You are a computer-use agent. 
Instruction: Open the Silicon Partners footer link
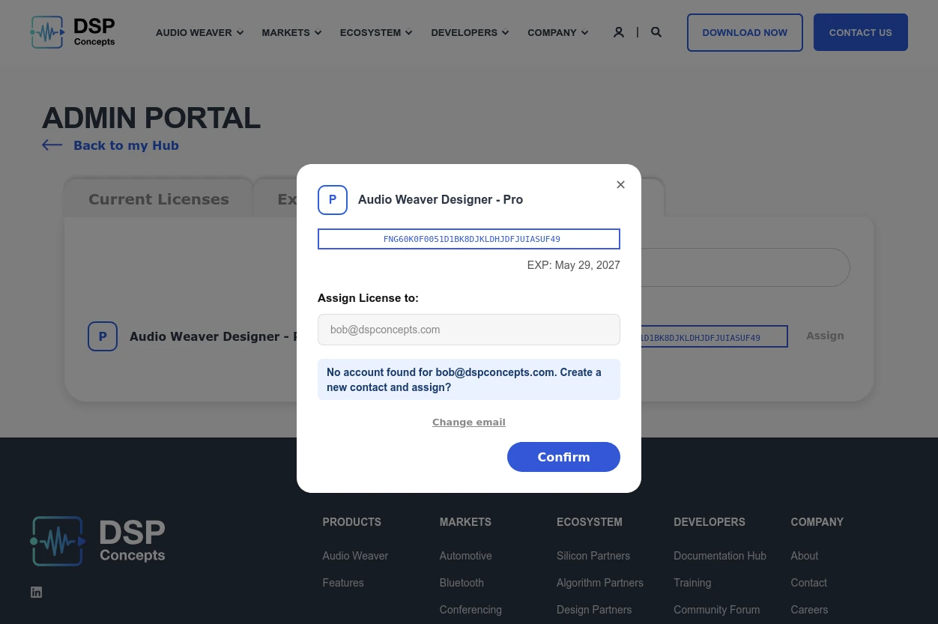click(x=593, y=556)
